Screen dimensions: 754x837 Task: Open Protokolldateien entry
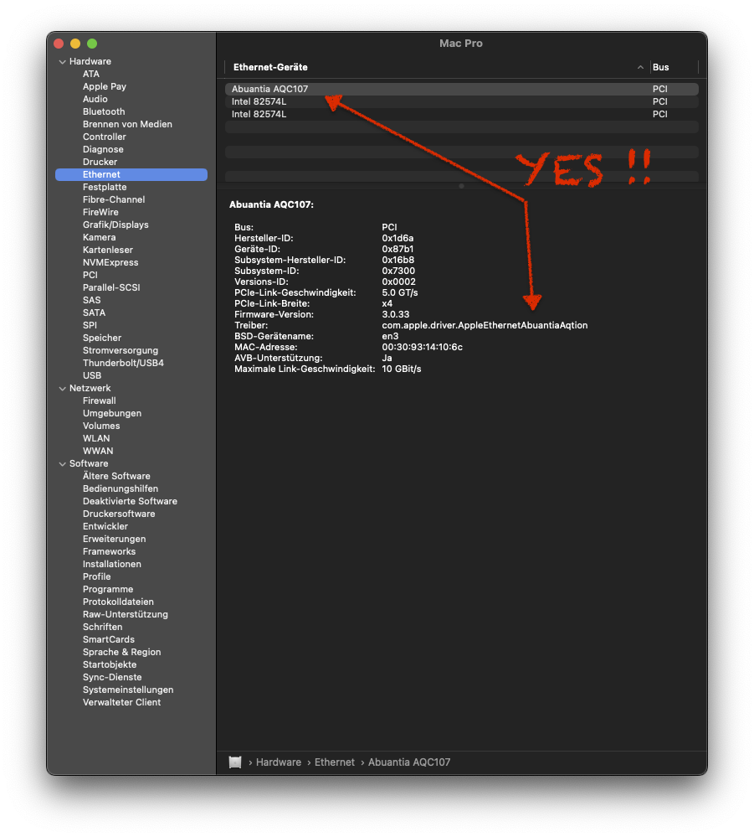[x=118, y=602]
